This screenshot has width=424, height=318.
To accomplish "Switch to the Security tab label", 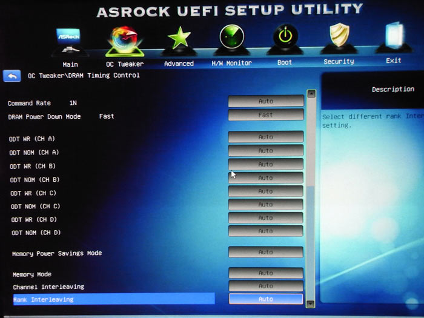I will [x=339, y=62].
